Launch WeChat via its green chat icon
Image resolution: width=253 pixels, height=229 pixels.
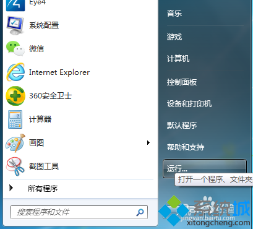[15, 49]
